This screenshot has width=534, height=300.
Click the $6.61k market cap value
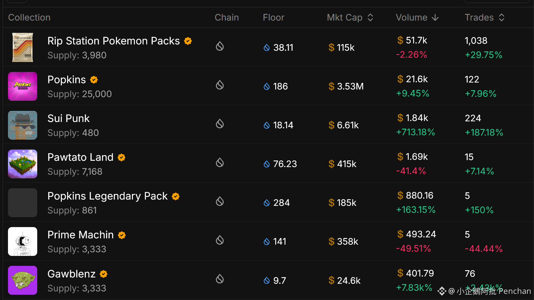[x=344, y=125]
